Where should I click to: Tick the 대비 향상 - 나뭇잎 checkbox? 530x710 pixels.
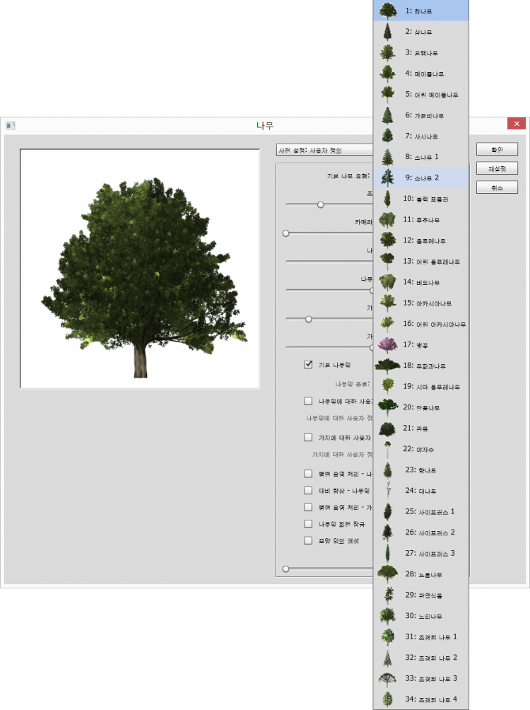(308, 490)
